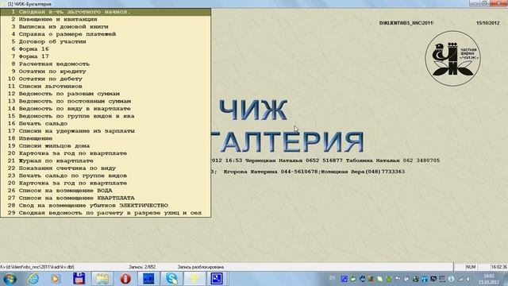This screenshot has height=286, width=508.
Task: Select 14 Ведомость по виду в квартплате
Action: tap(106, 109)
